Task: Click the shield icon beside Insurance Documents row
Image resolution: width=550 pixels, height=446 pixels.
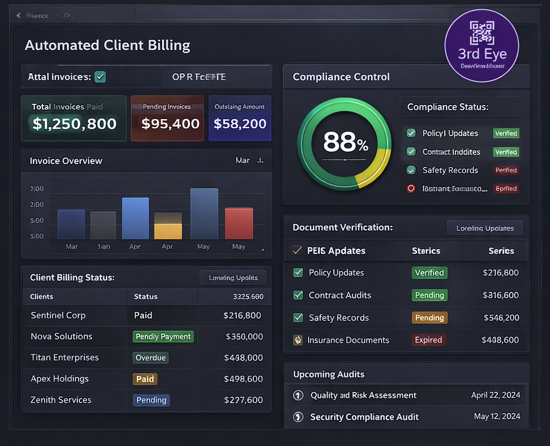Action: (x=298, y=340)
